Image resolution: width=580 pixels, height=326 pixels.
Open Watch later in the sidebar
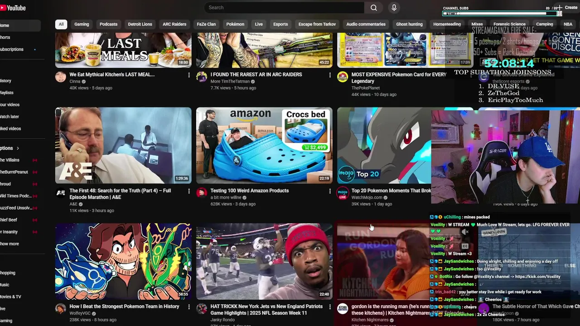point(10,117)
